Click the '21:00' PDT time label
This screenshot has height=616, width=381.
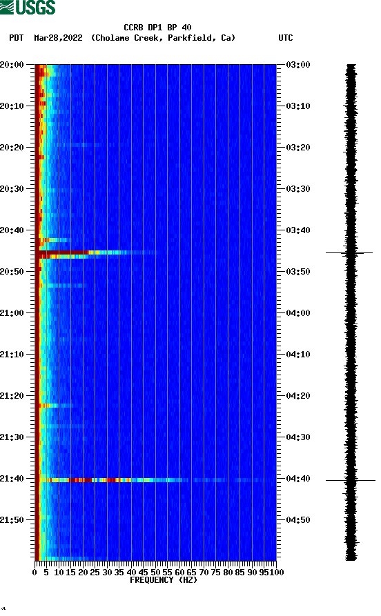tap(12, 313)
